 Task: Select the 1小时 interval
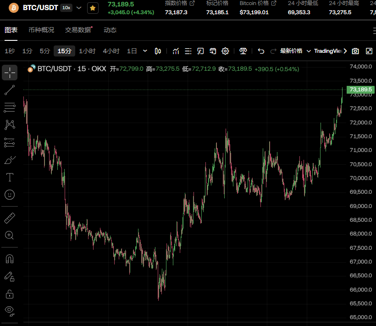[87, 51]
